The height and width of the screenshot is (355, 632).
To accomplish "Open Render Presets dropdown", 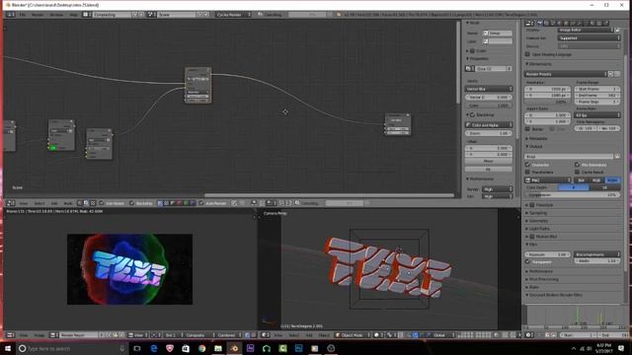I will click(x=566, y=74).
